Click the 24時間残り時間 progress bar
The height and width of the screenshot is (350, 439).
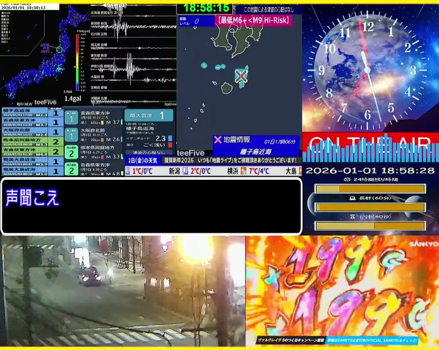tap(370, 189)
